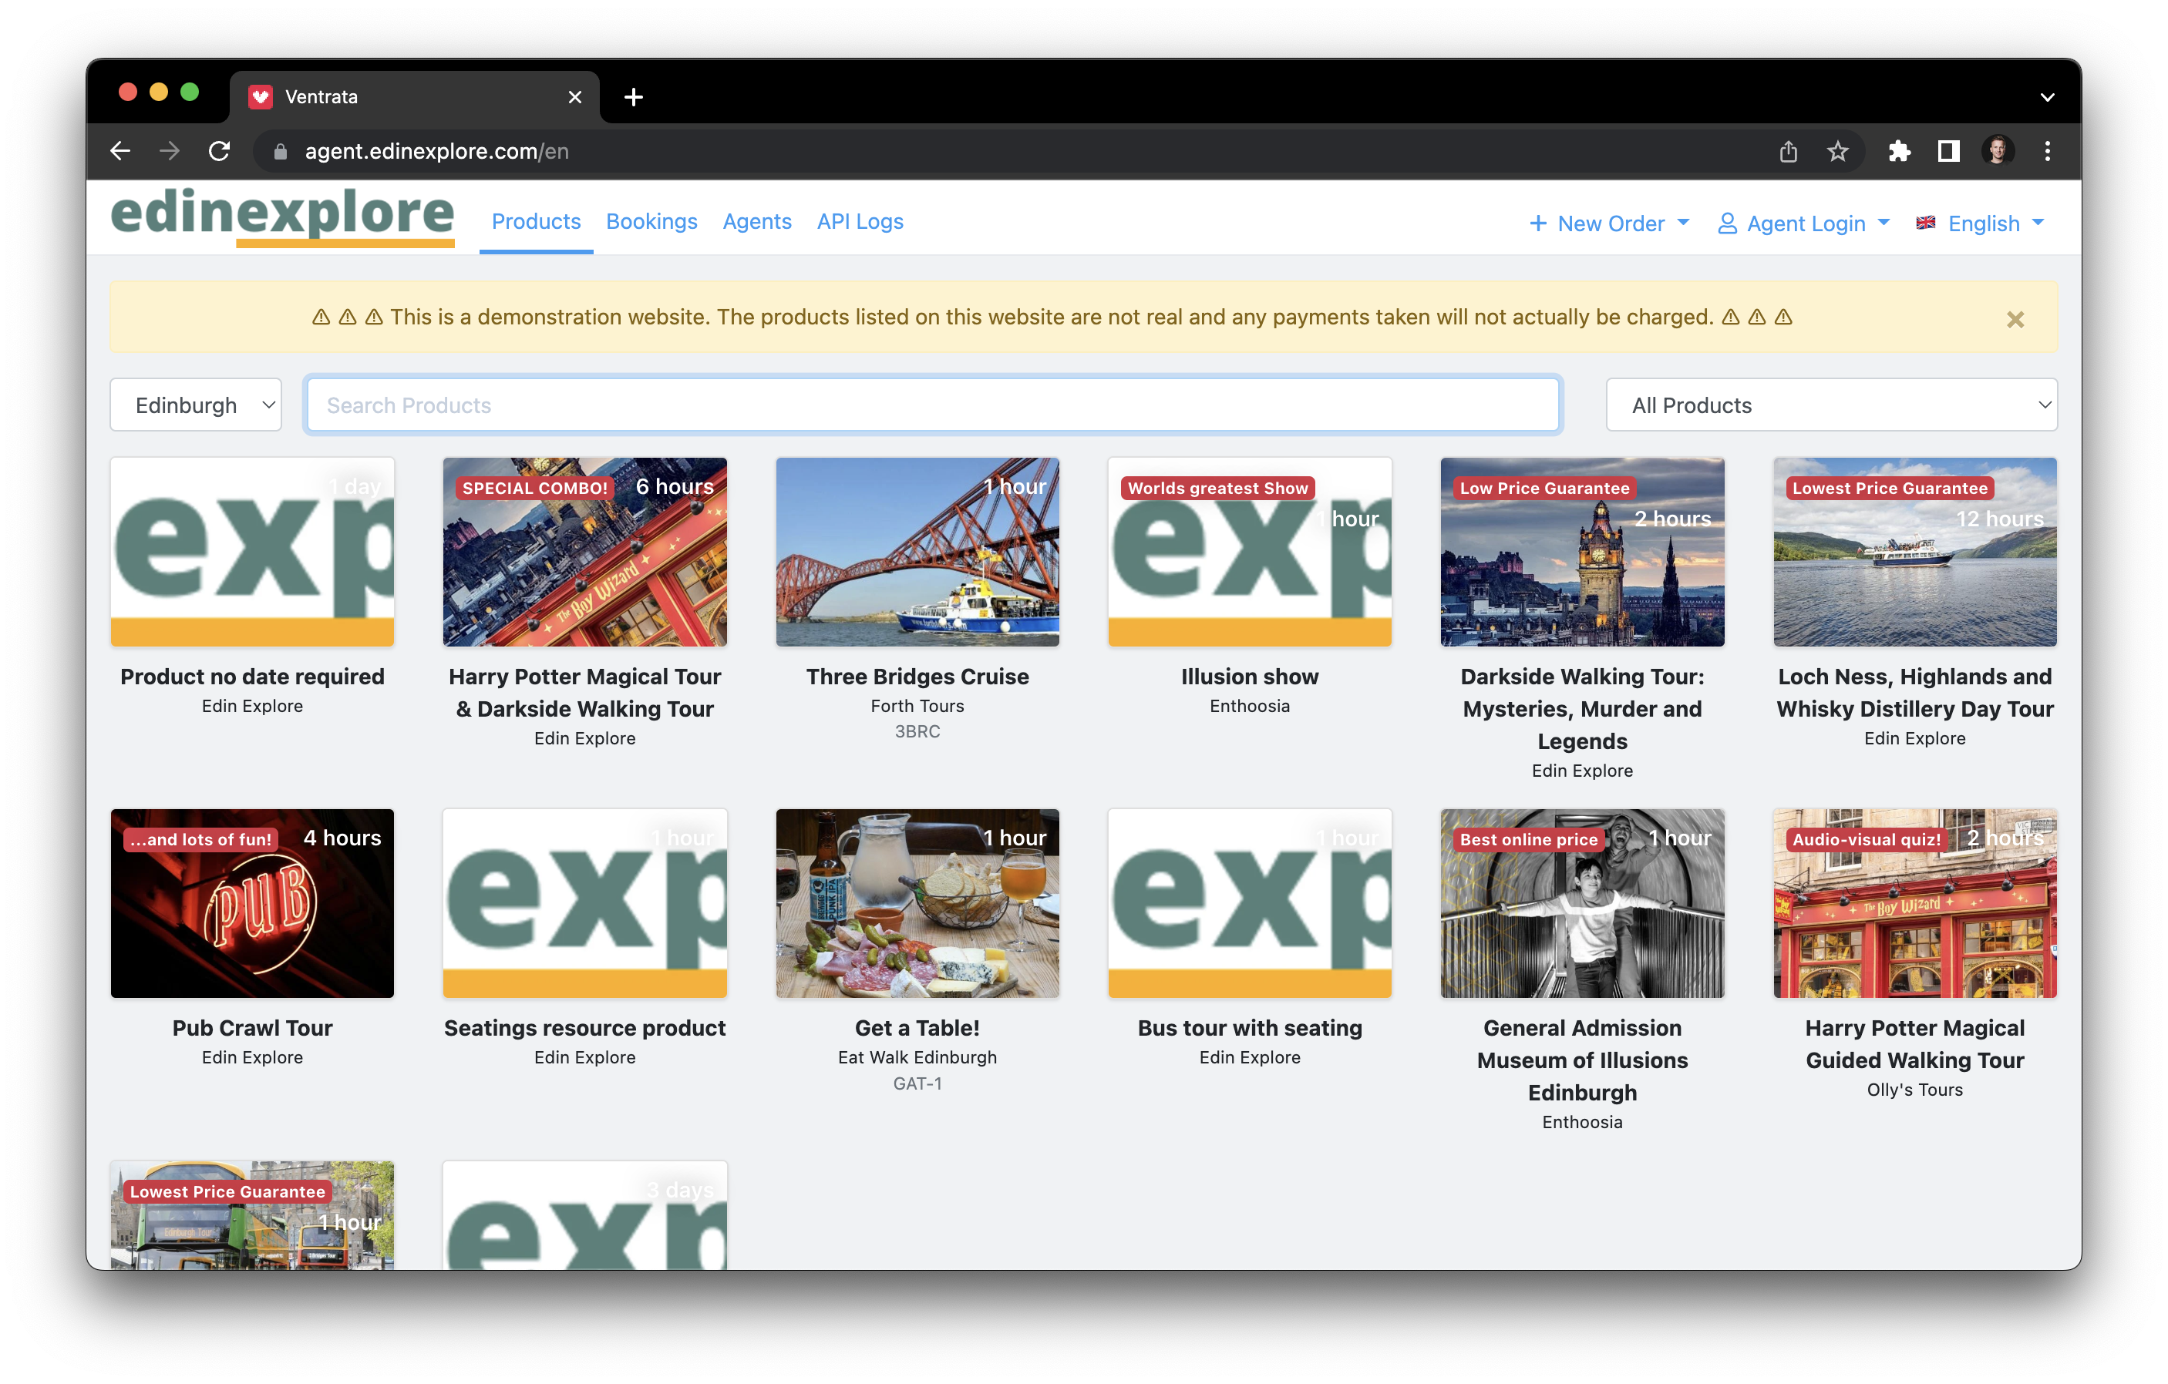2168x1384 pixels.
Task: Open Chrome three-dot menu
Action: pos(2048,151)
